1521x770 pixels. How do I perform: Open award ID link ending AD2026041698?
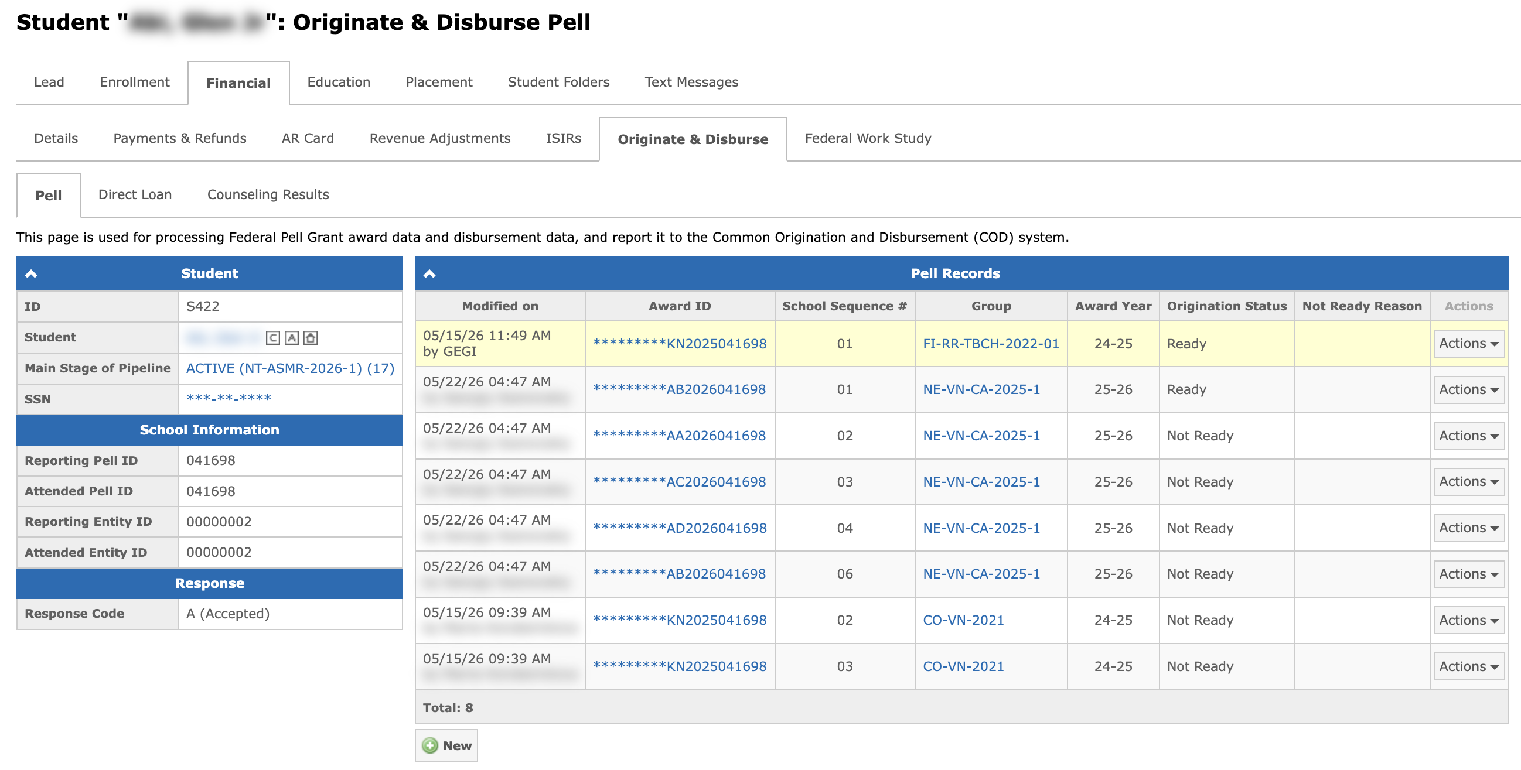pos(680,528)
